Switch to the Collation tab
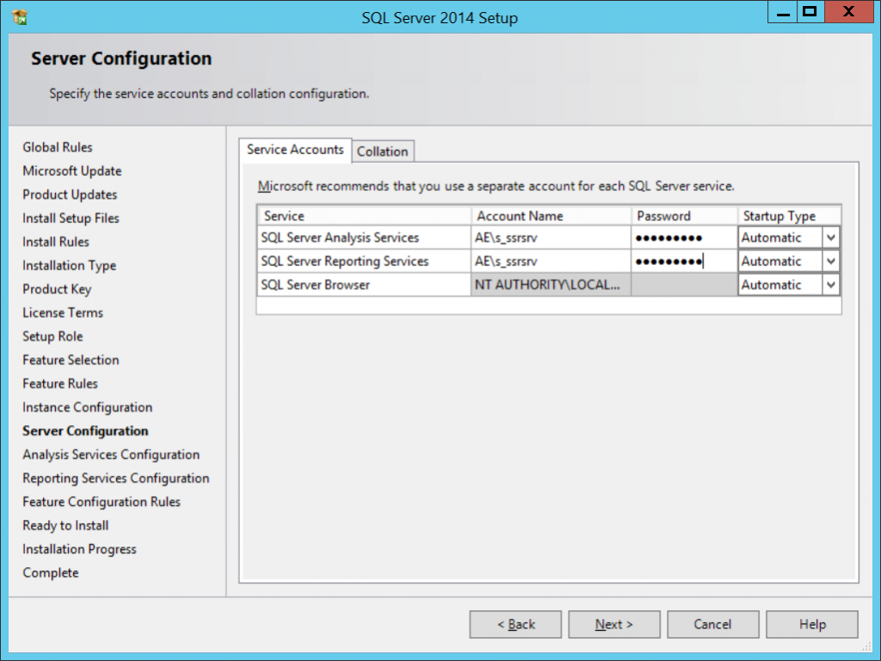The height and width of the screenshot is (661, 881). (382, 151)
